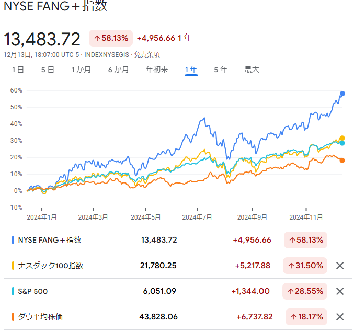Screen dimensions: 354x332
Task: Click the 2024年7月 axis label
Action: coord(197,217)
